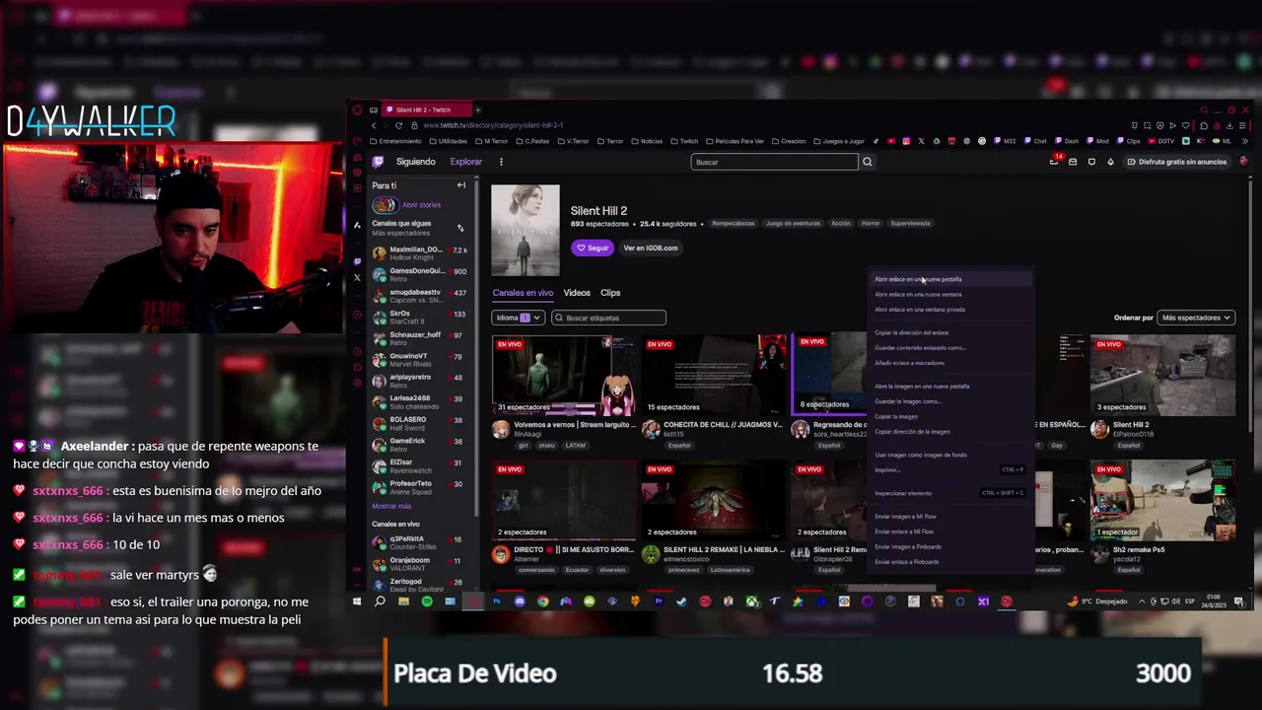Click the browser address bar URL
The height and width of the screenshot is (710, 1262).
click(x=493, y=125)
